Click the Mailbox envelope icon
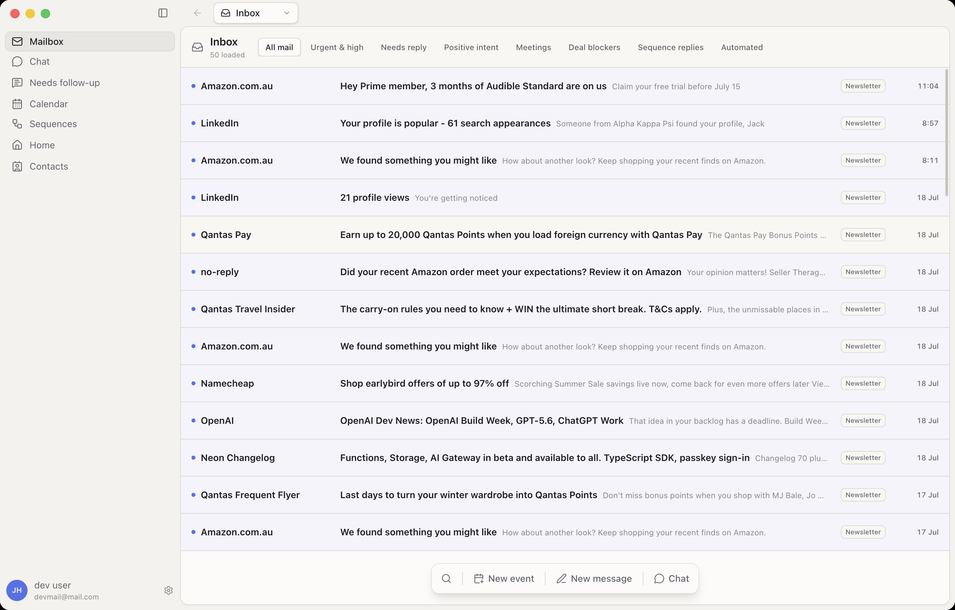This screenshot has height=610, width=955. tap(17, 41)
